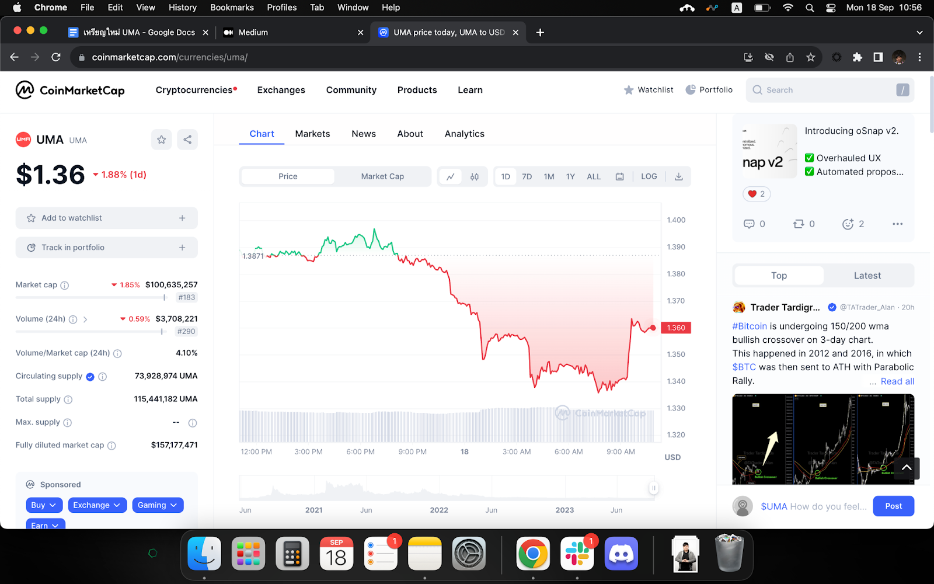This screenshot has height=584, width=934.
Task: Open Chrome side panel
Action: point(878,57)
